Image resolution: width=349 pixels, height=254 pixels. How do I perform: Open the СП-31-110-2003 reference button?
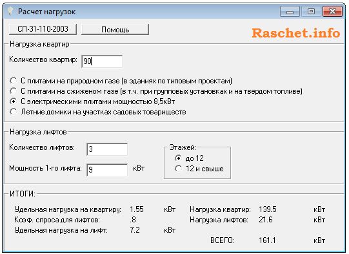tap(43, 29)
